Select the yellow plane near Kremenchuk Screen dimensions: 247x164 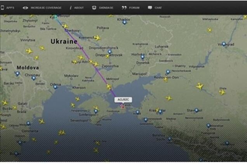click(x=97, y=38)
